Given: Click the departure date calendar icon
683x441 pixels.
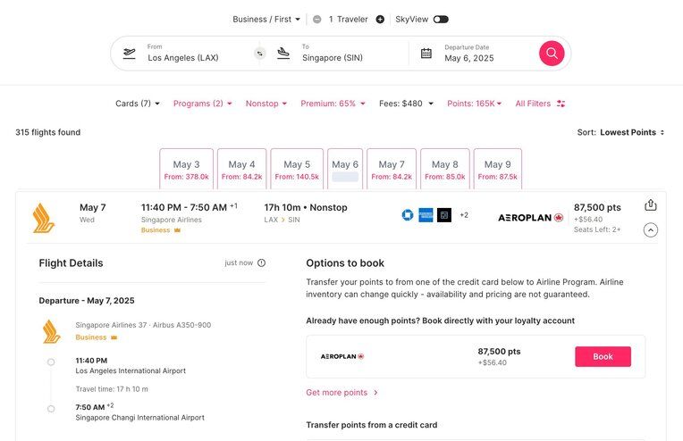Looking at the screenshot, I should pos(426,54).
